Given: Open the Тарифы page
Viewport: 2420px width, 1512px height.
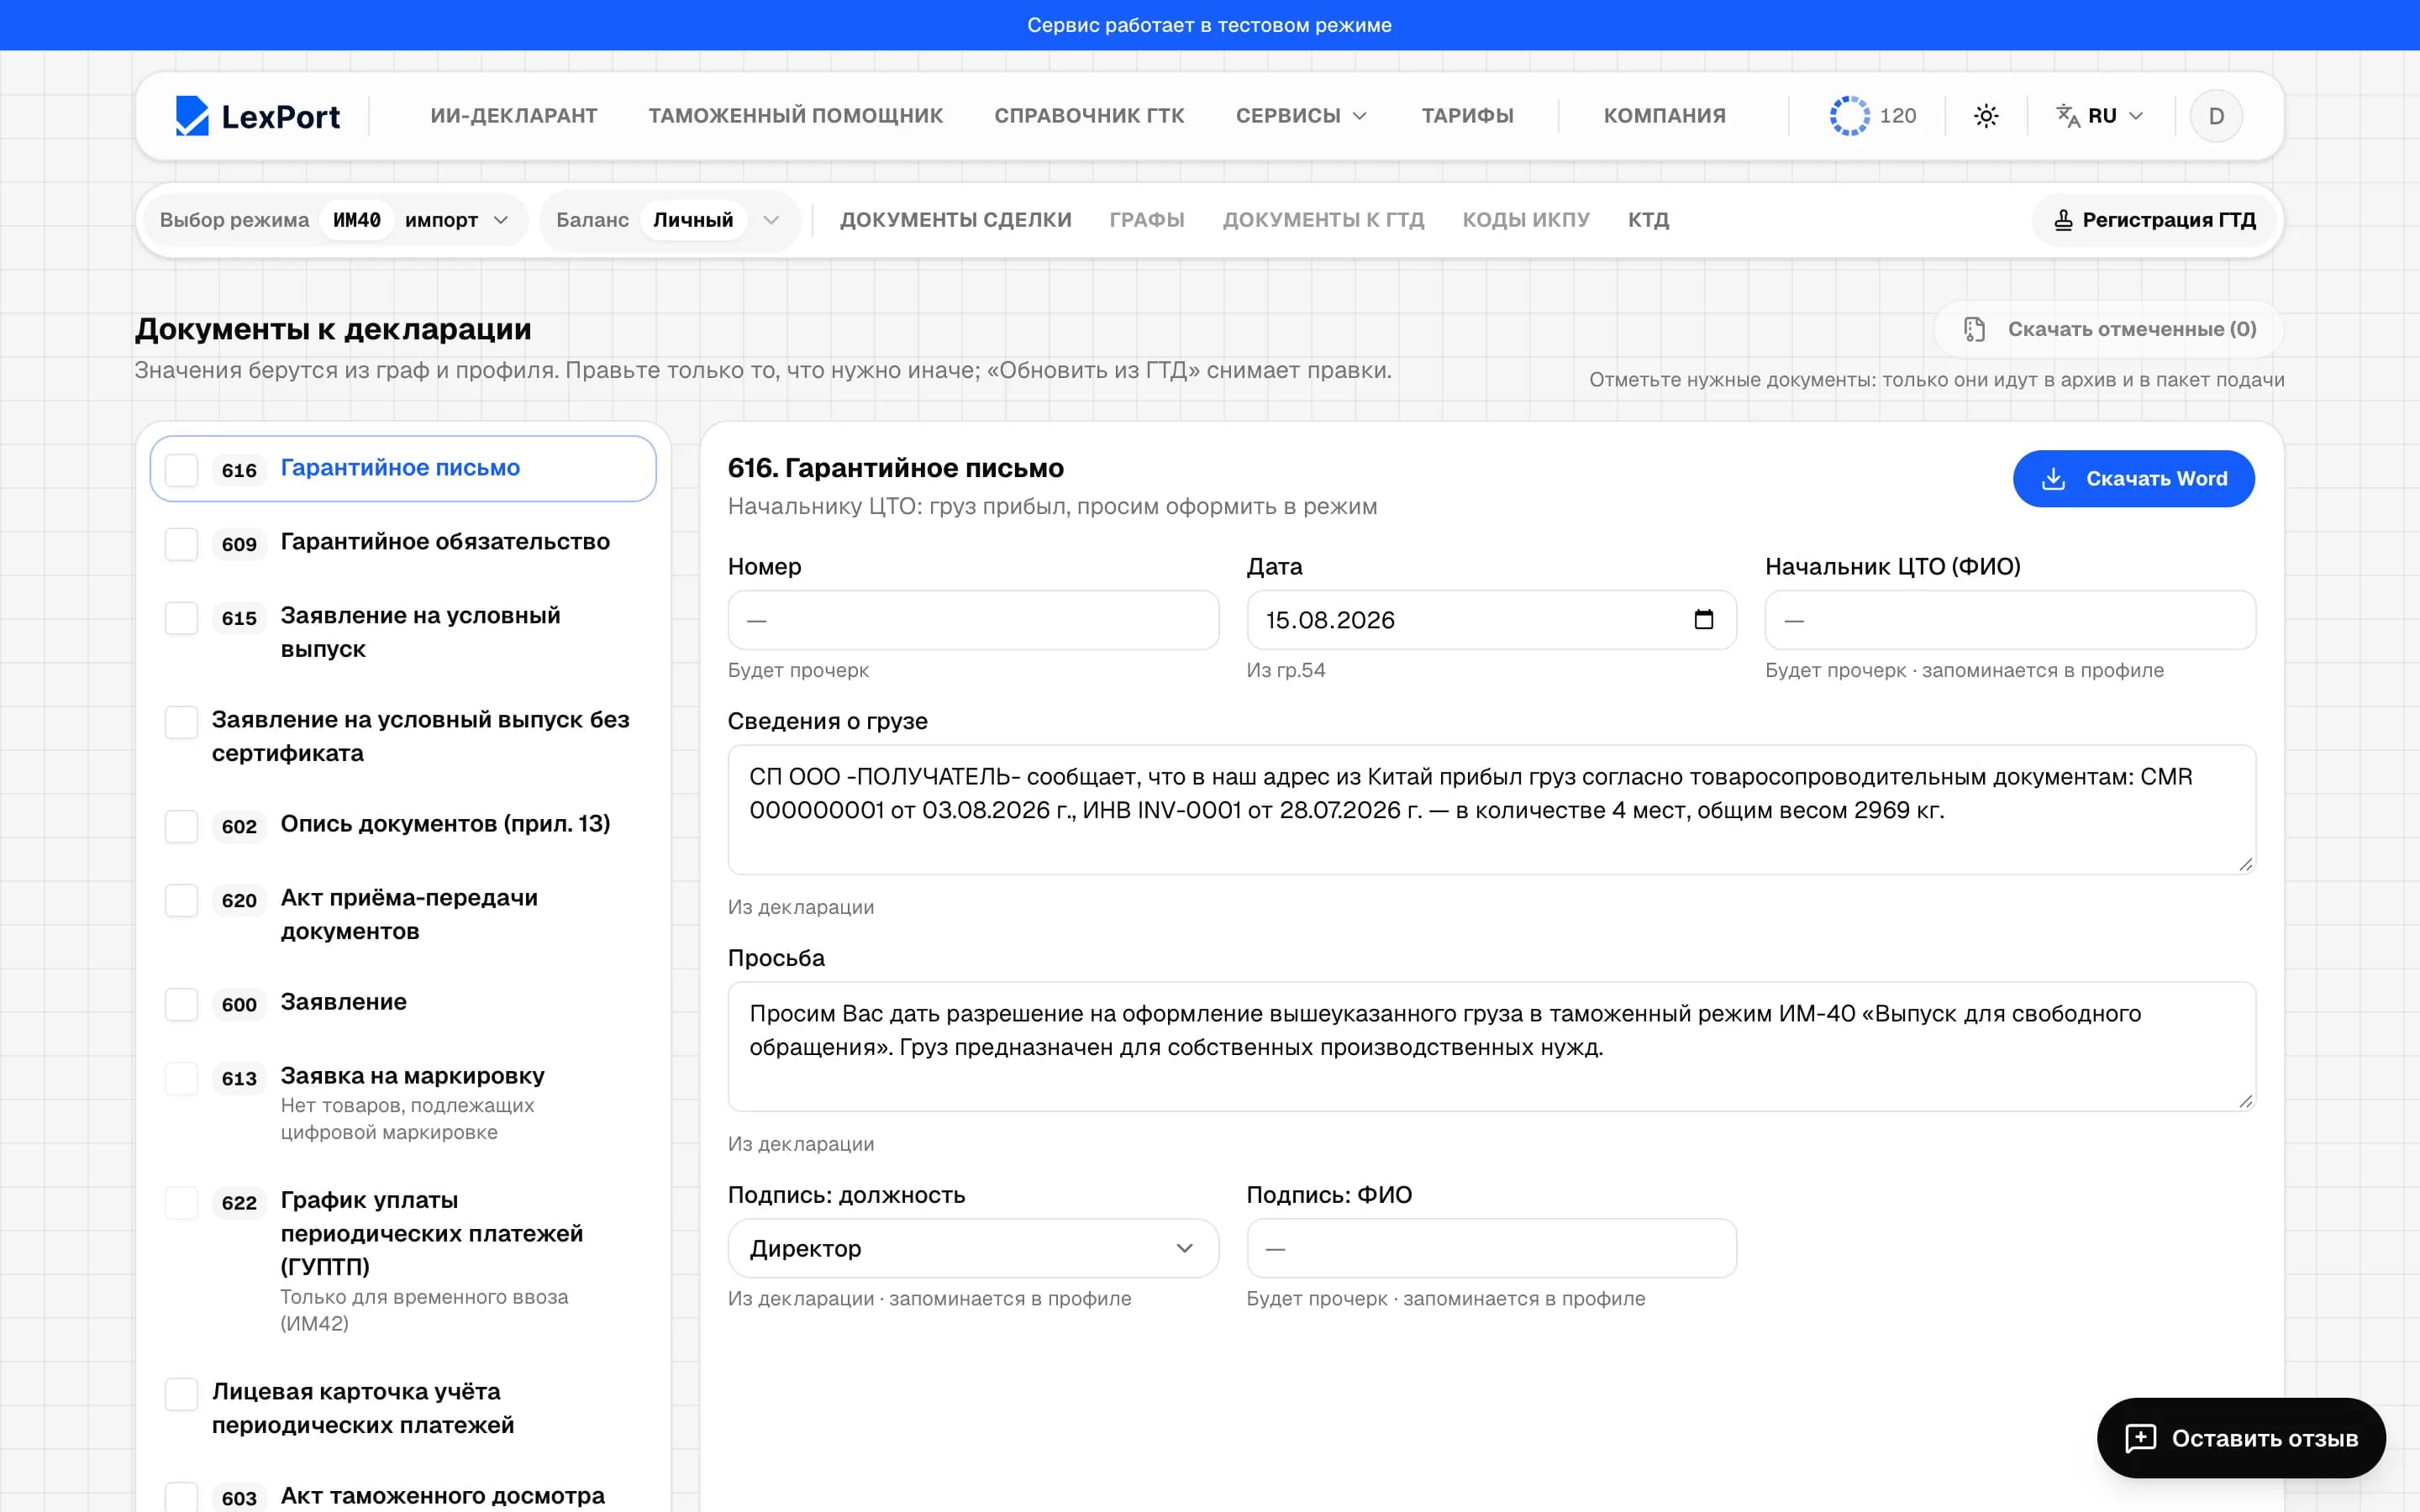Looking at the screenshot, I should tap(1467, 116).
